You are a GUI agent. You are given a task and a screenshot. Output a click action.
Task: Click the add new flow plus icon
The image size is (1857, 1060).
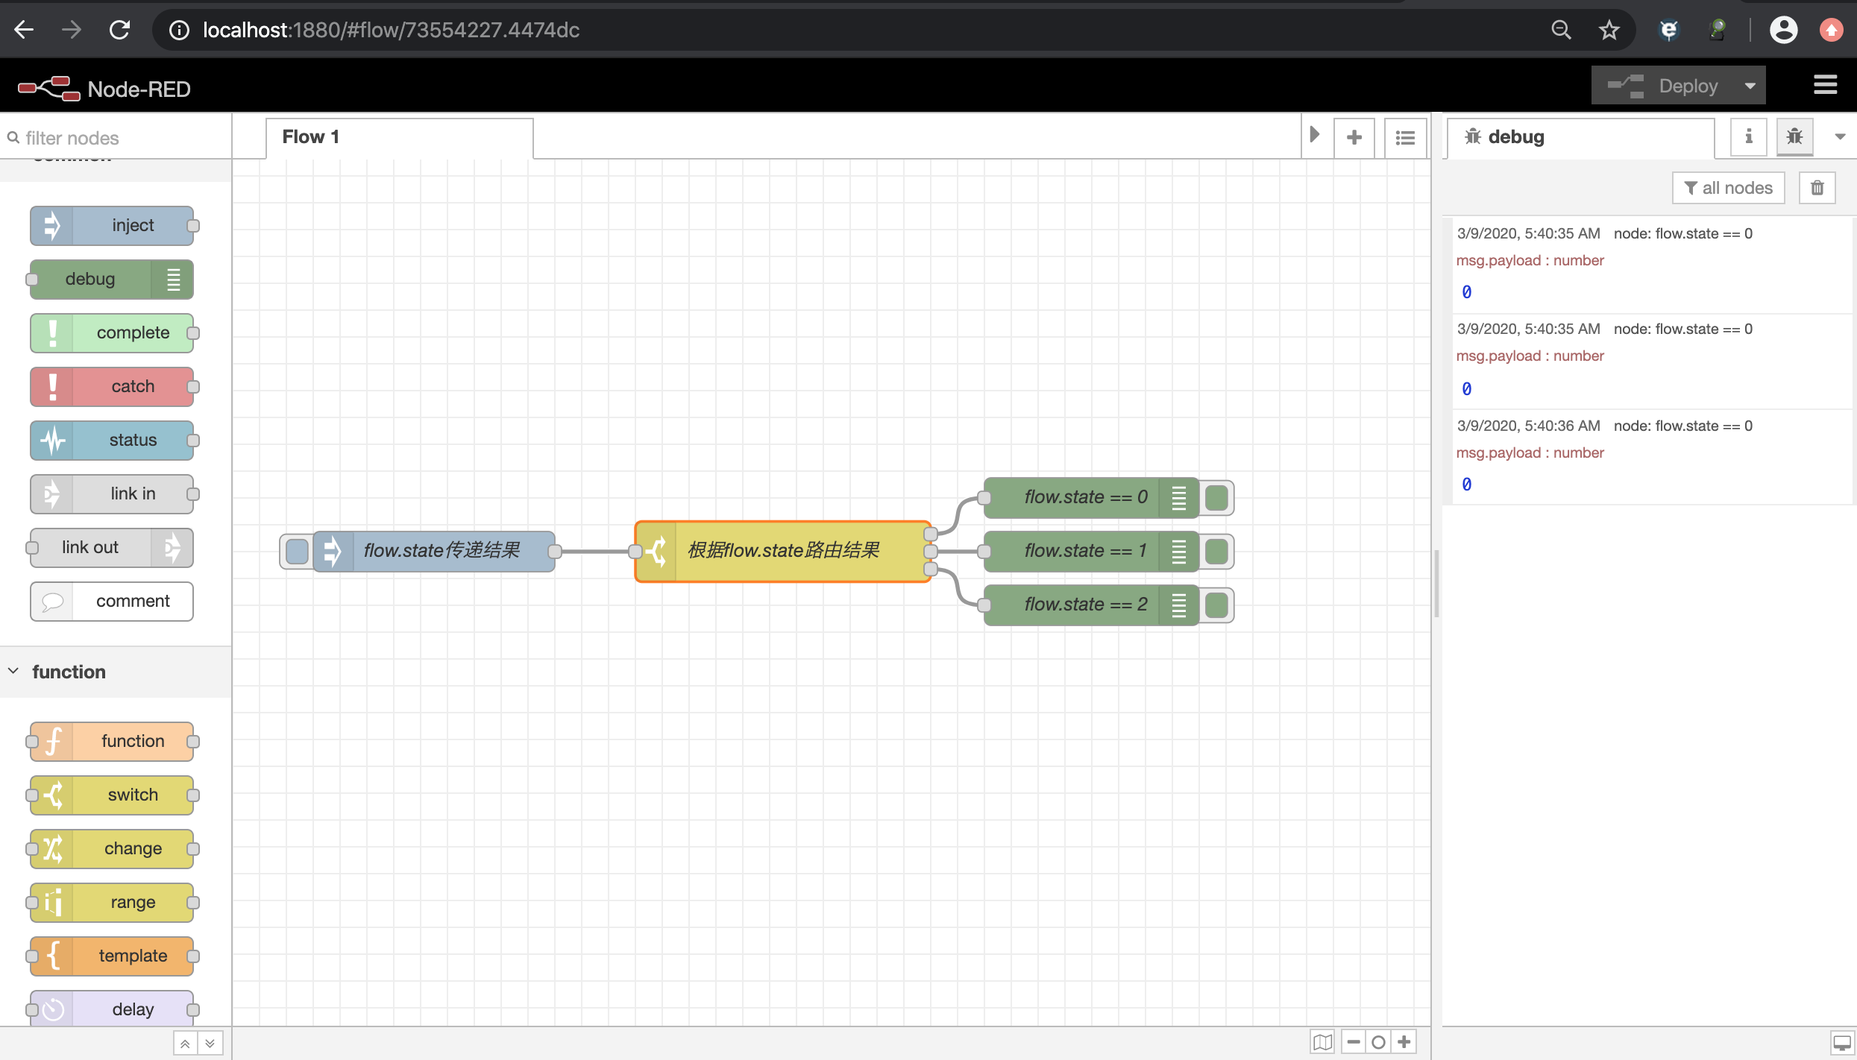(1354, 137)
